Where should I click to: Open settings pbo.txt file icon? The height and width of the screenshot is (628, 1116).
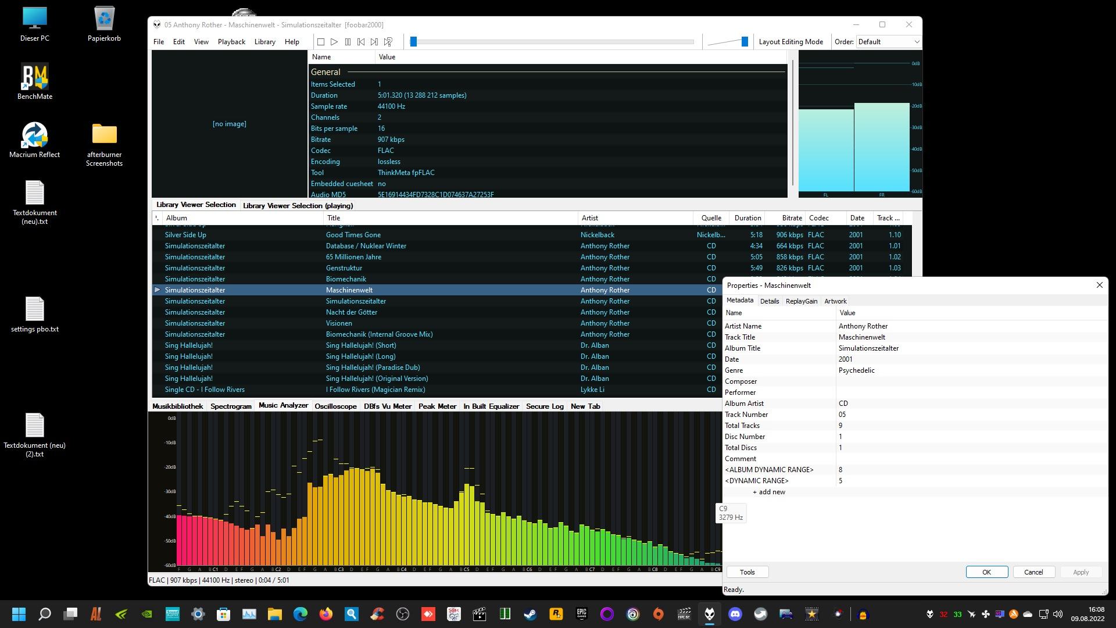[35, 314]
